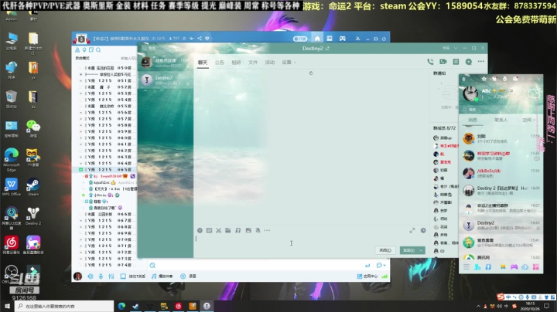The height and width of the screenshot is (312, 557).
Task: Click the share icon in YY title bar
Action: 200,39
